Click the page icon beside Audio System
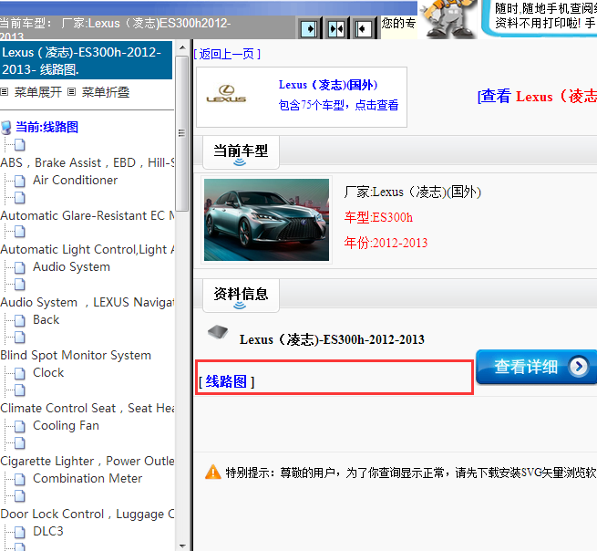This screenshot has height=551, width=597. 20,267
